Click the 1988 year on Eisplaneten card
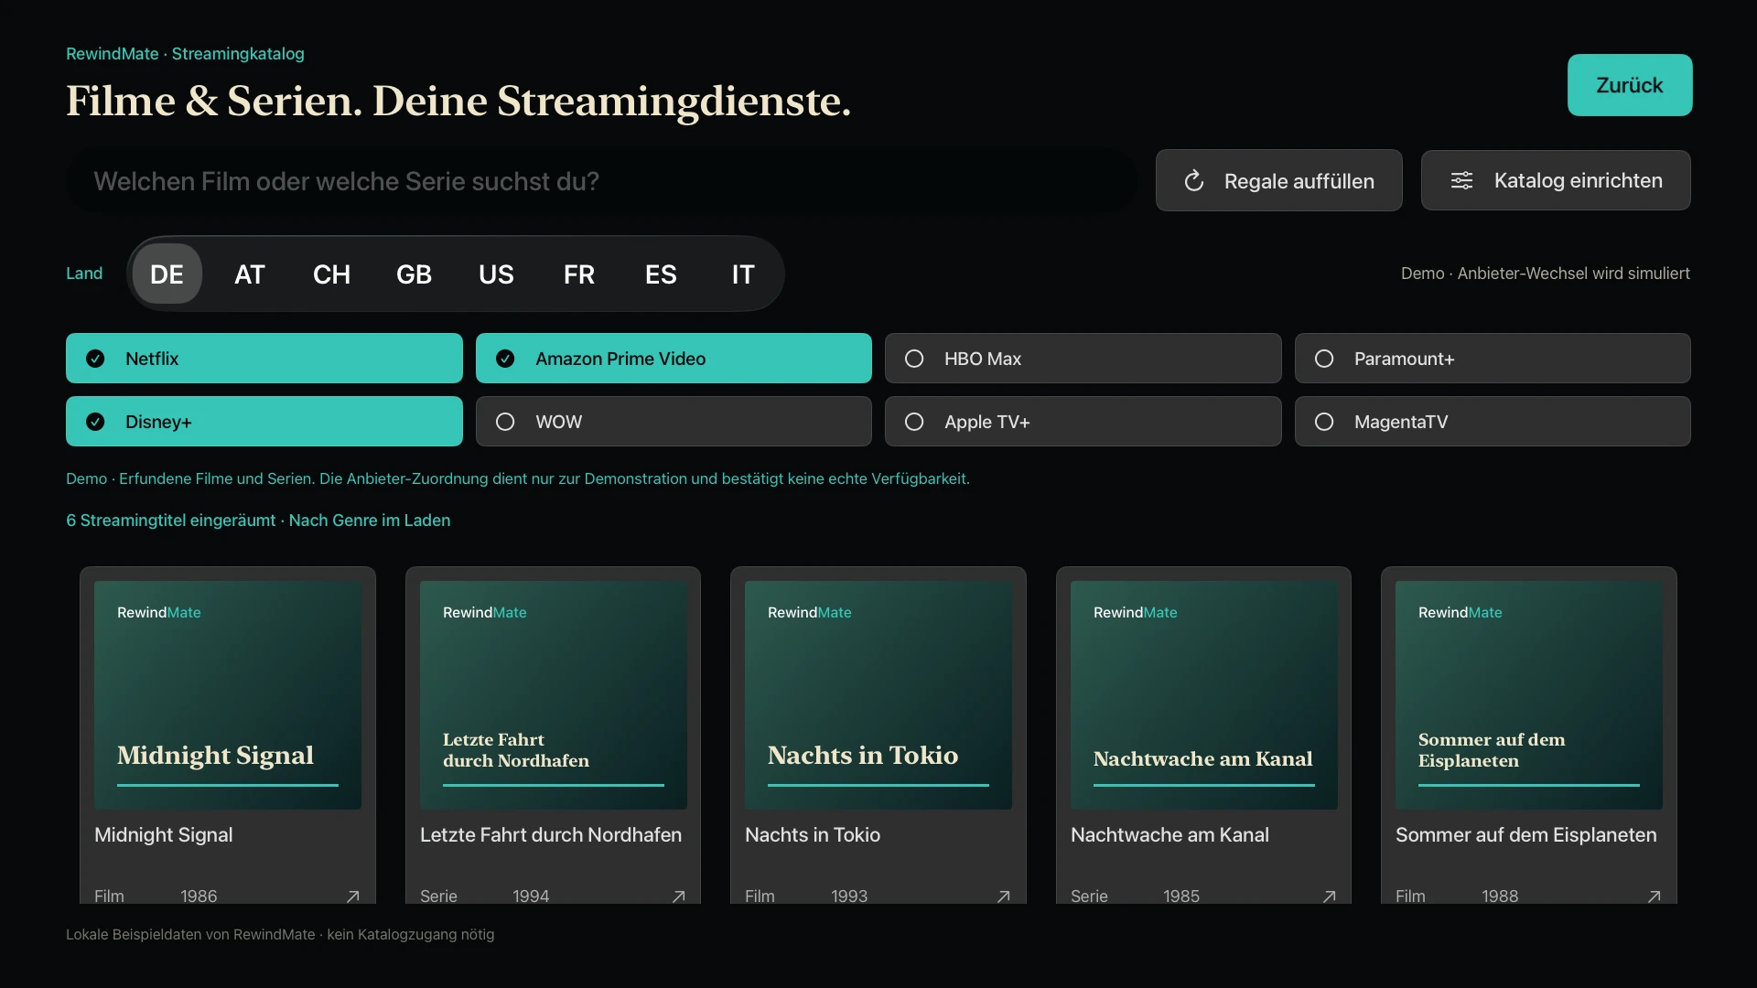 pyautogui.click(x=1500, y=897)
